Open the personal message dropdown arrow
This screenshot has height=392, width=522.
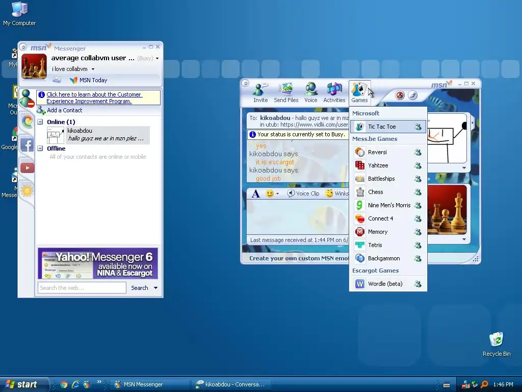[93, 69]
